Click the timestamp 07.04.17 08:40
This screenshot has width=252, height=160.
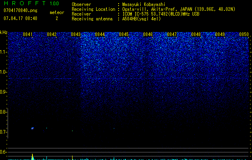(x=20, y=18)
